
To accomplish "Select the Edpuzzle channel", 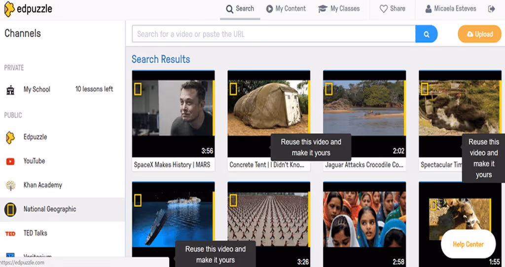I will tap(62, 137).
